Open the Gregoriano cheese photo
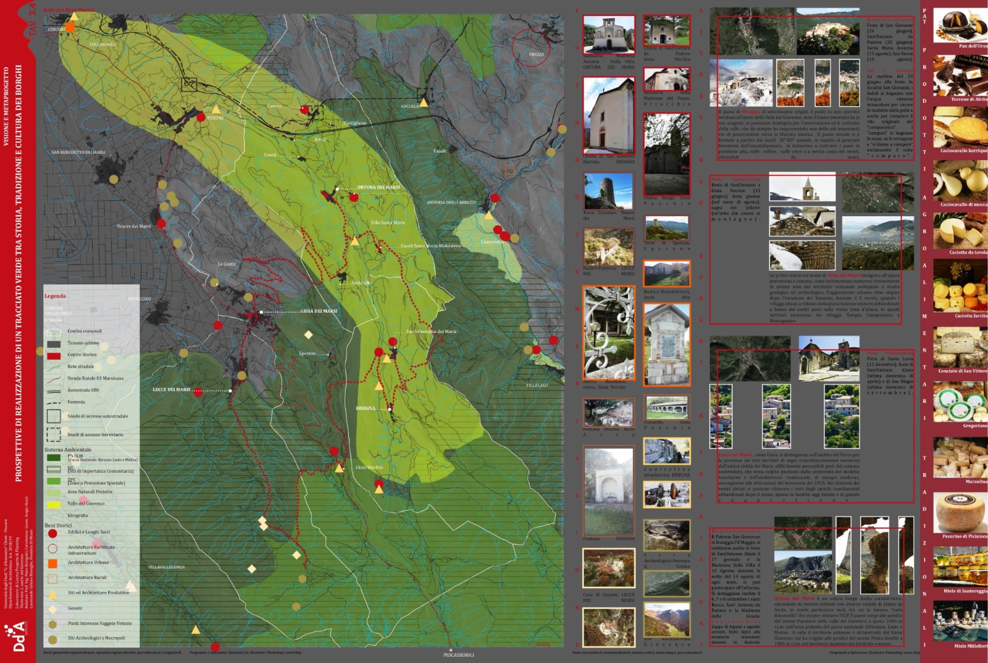This screenshot has width=988, height=663. 960,402
